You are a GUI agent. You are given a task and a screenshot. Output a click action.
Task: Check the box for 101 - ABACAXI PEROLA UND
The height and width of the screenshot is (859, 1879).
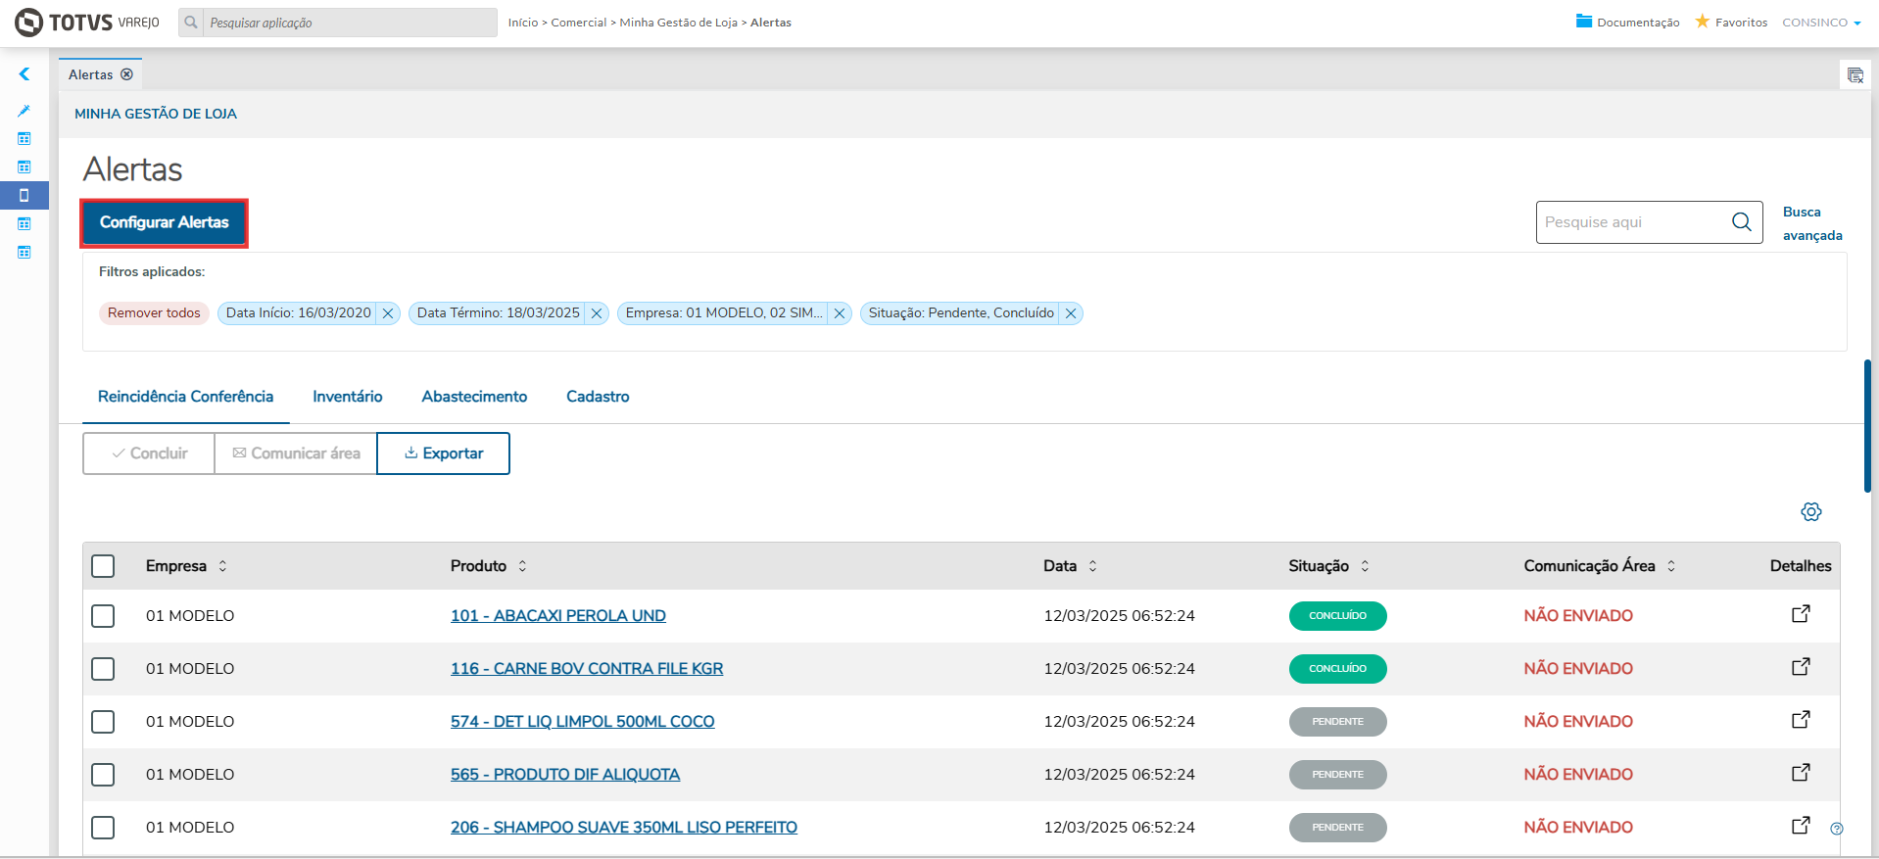(103, 616)
